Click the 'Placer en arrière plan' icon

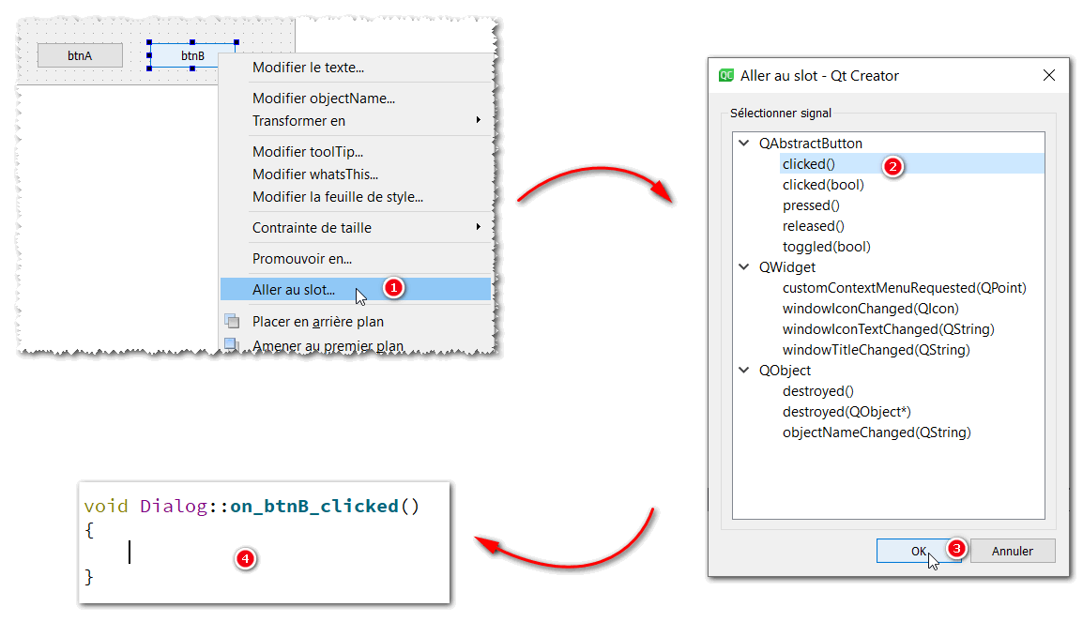(x=231, y=321)
